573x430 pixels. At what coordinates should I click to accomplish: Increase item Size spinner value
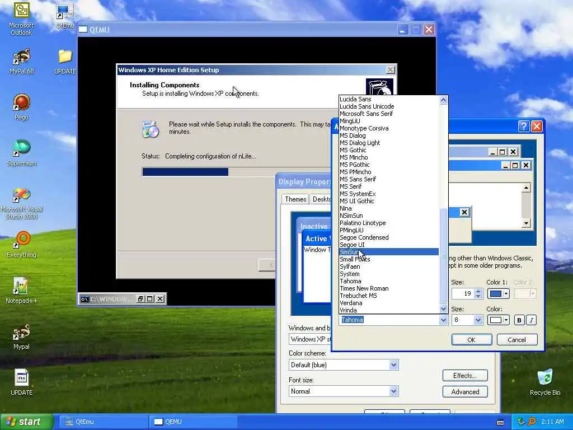[x=478, y=291]
